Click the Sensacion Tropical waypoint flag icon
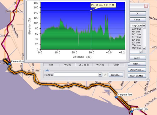 (x=131, y=111)
